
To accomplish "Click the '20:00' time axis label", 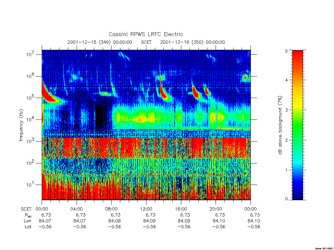I will 216,209.
